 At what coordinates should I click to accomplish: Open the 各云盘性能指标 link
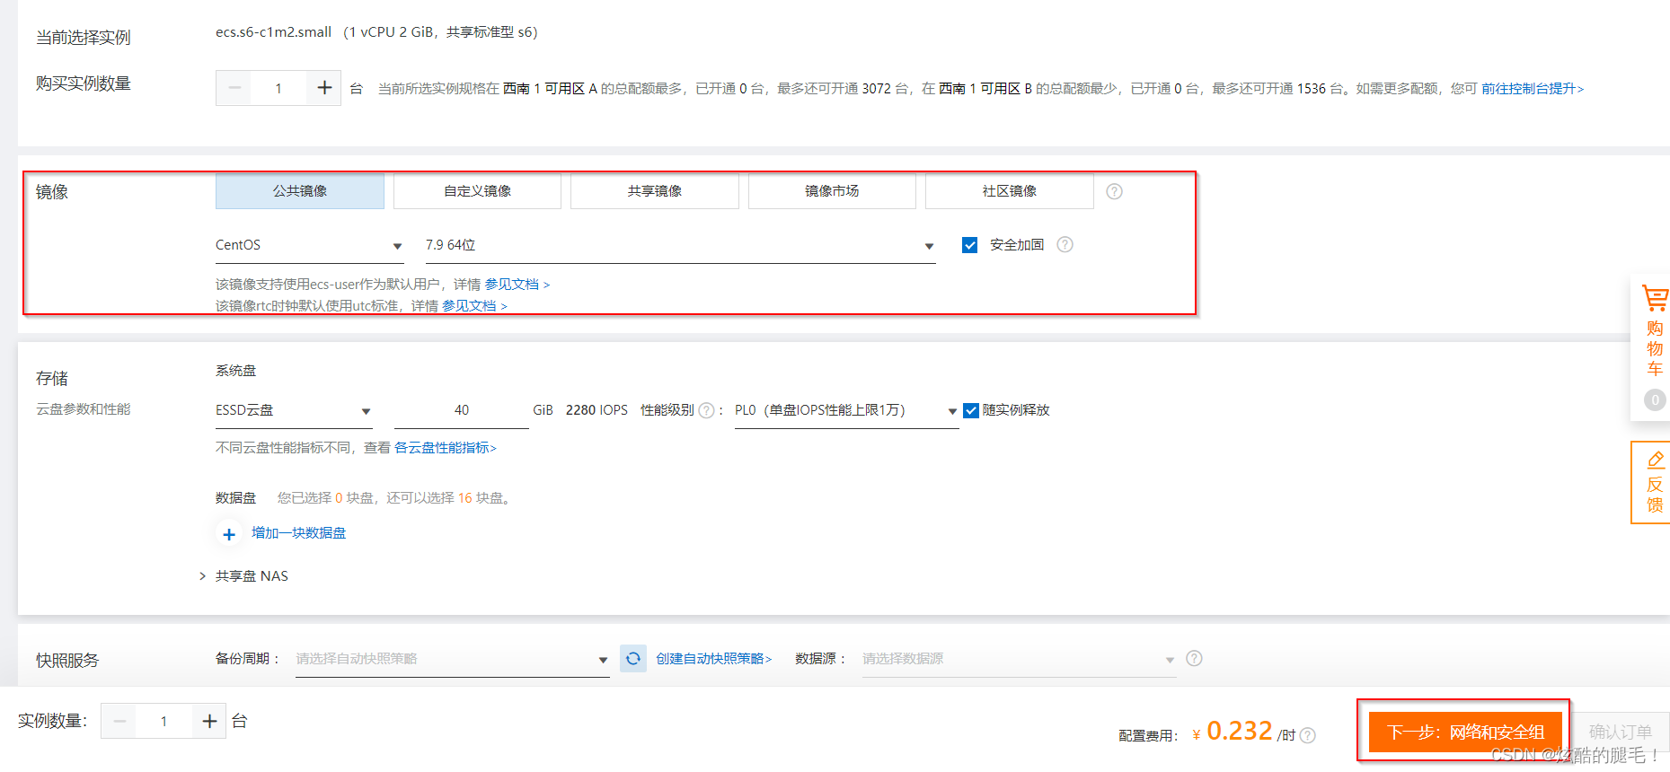pos(445,448)
